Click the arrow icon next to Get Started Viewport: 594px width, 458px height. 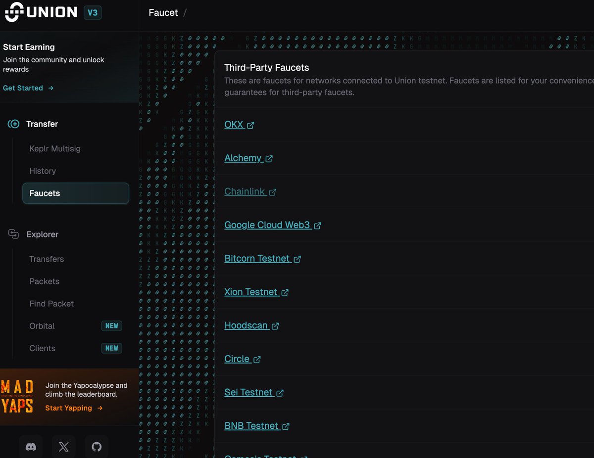click(50, 88)
